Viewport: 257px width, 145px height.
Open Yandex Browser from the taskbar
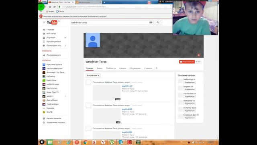click(103, 142)
